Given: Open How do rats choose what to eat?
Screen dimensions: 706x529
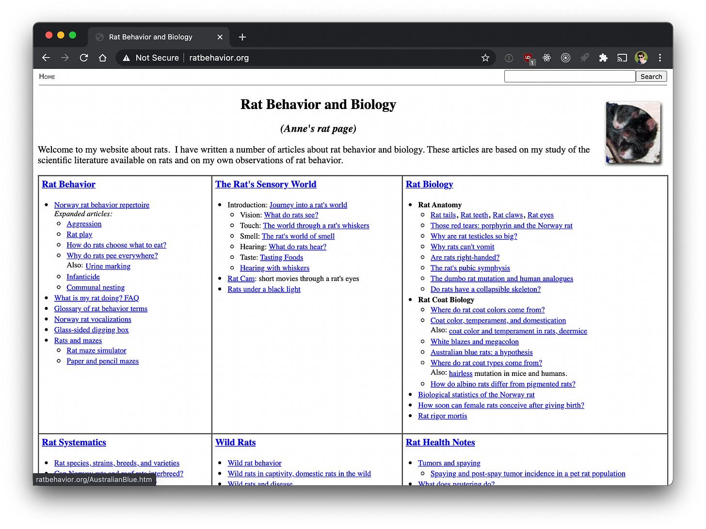Looking at the screenshot, I should pyautogui.click(x=116, y=245).
